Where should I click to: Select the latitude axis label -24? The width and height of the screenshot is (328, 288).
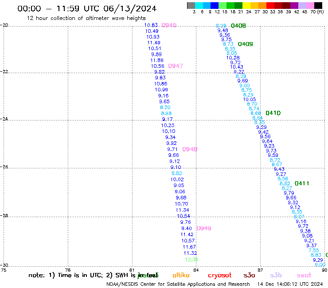[4, 119]
